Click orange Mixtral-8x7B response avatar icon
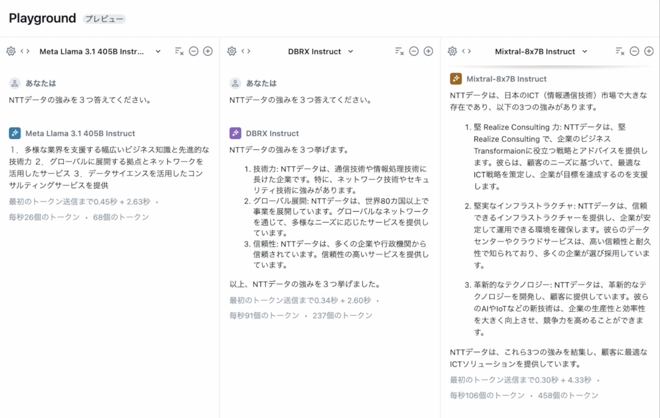Screen dimensions: 660x418 tap(456, 79)
